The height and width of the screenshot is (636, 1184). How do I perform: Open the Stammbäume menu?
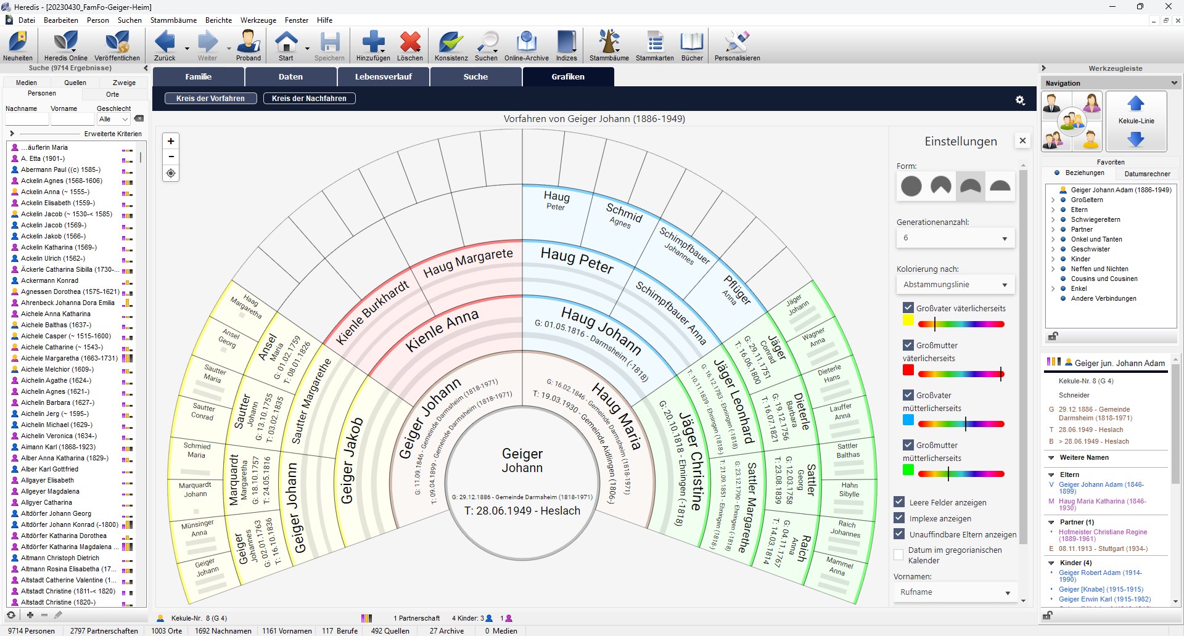[173, 20]
